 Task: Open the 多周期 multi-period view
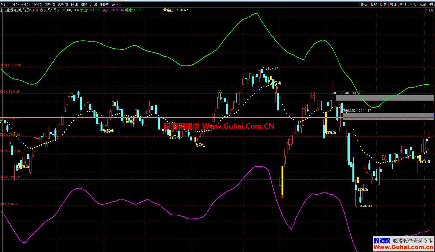coord(104,4)
